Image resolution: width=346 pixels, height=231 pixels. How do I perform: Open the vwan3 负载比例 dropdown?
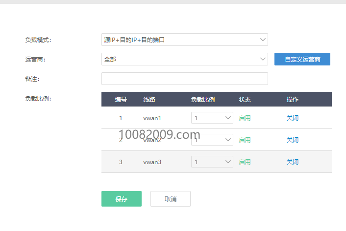pos(212,162)
